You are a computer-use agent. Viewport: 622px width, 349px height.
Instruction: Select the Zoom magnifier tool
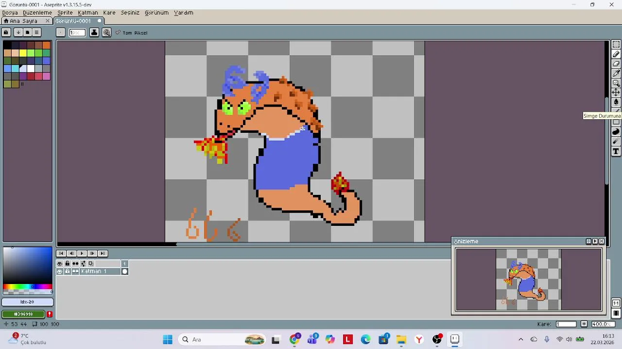coord(616,83)
